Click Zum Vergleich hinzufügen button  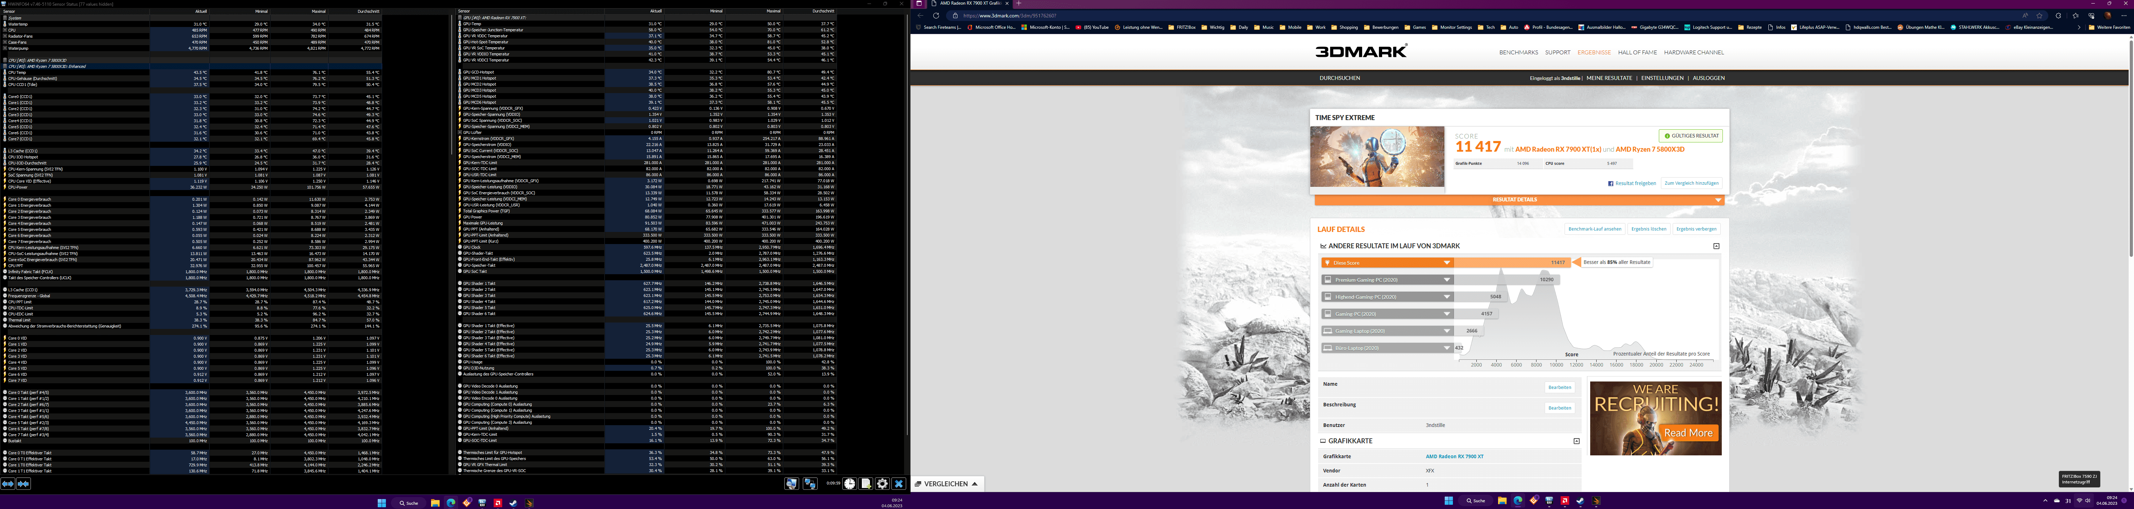1692,183
